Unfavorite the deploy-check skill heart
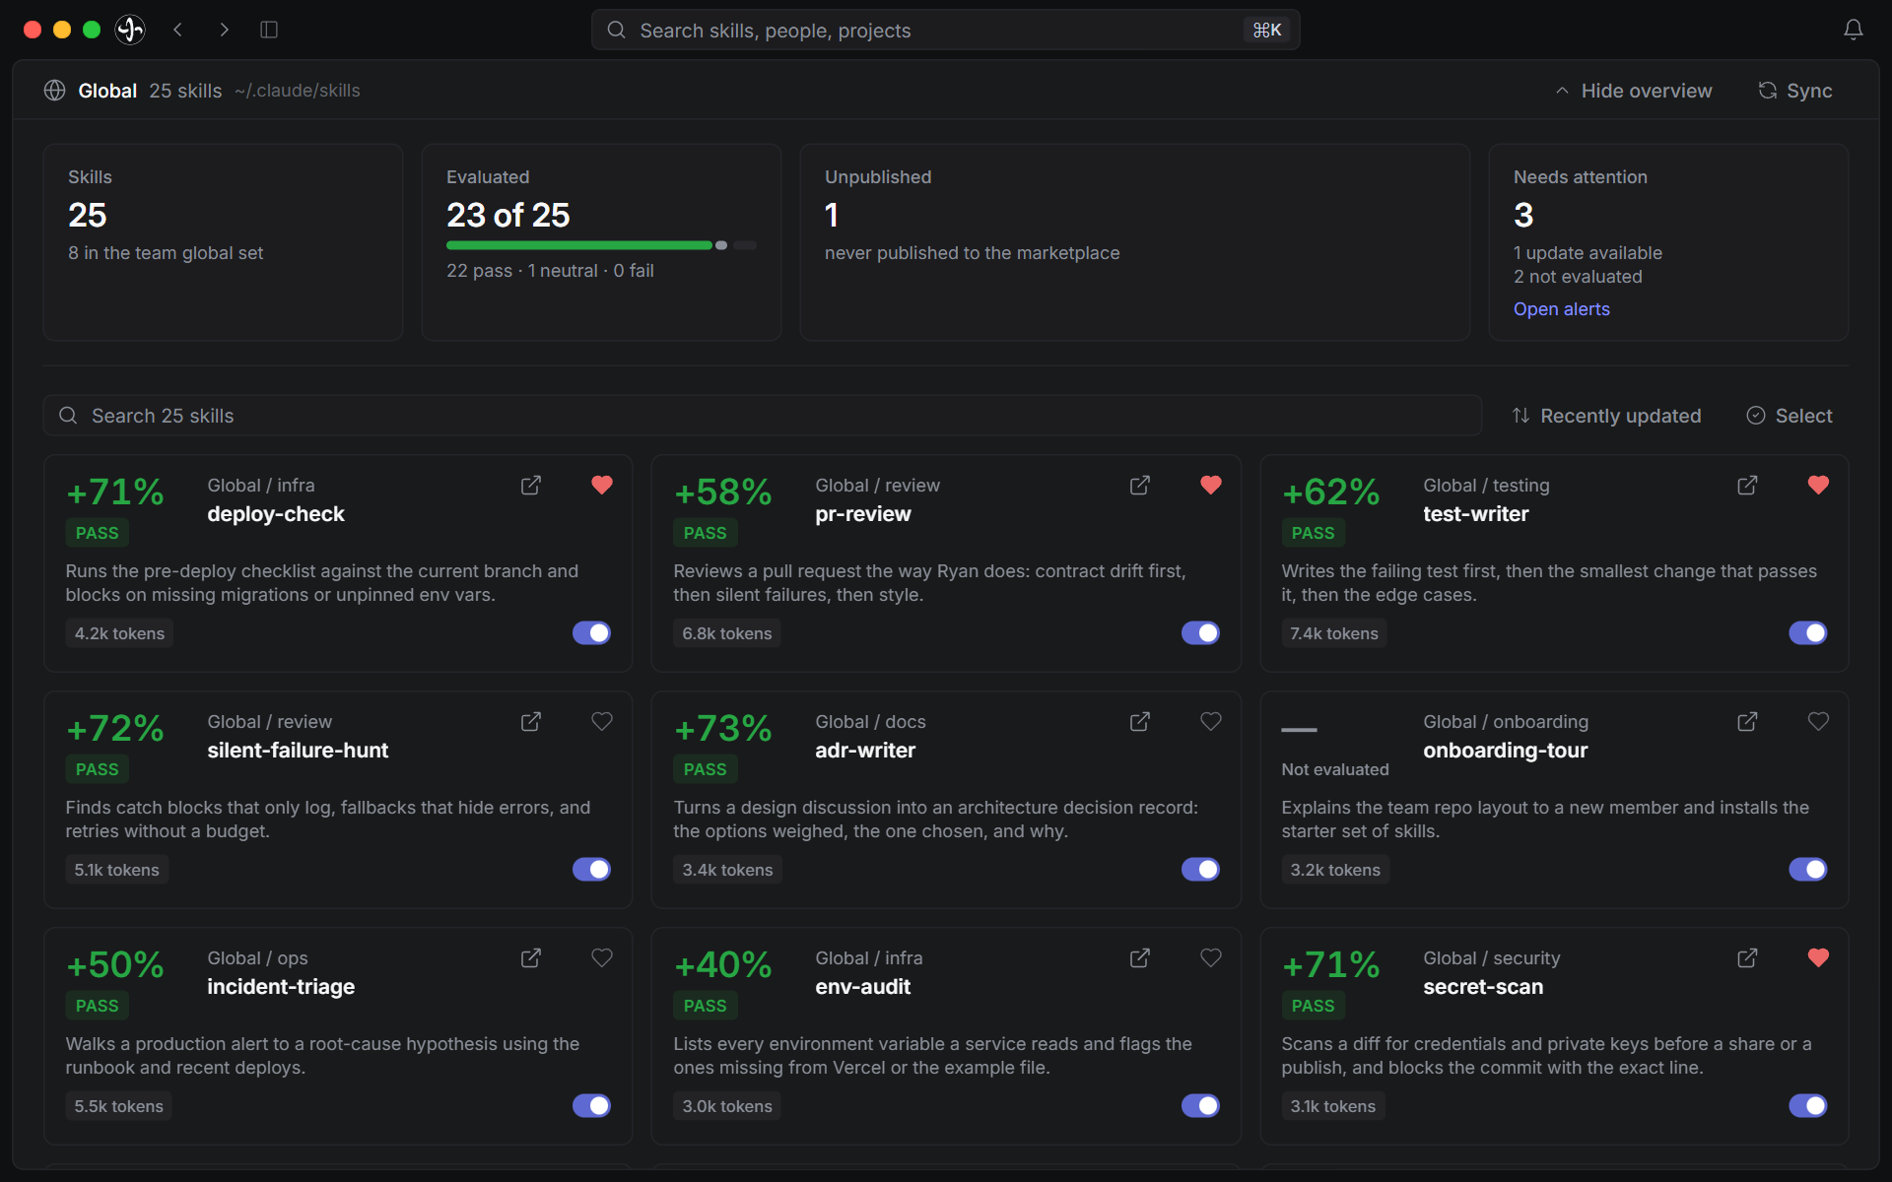 click(602, 485)
